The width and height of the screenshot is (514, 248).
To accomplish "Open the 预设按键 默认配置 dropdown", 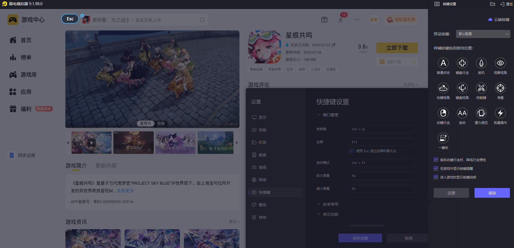I will [483, 34].
